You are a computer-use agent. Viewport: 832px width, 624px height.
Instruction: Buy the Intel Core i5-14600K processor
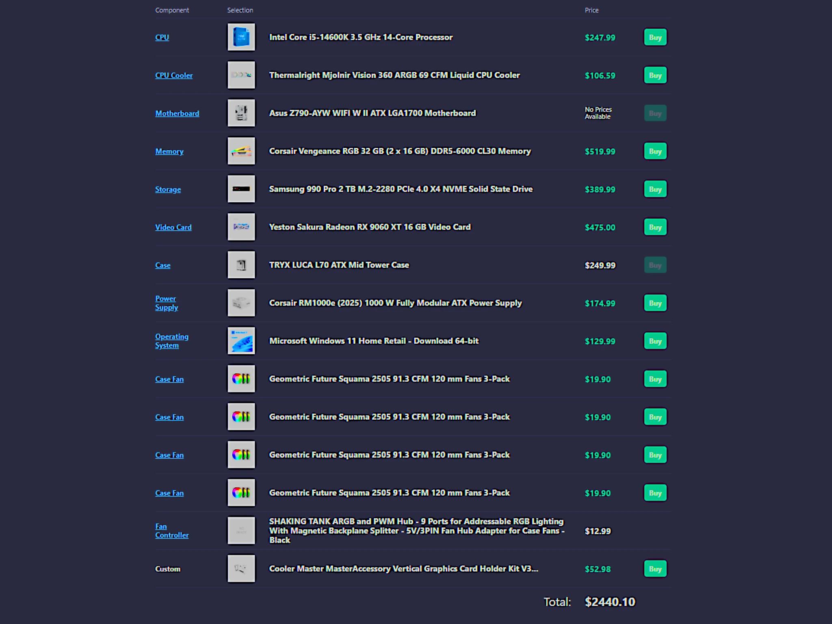(x=655, y=37)
